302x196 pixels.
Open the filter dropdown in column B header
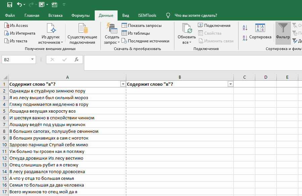230,84
